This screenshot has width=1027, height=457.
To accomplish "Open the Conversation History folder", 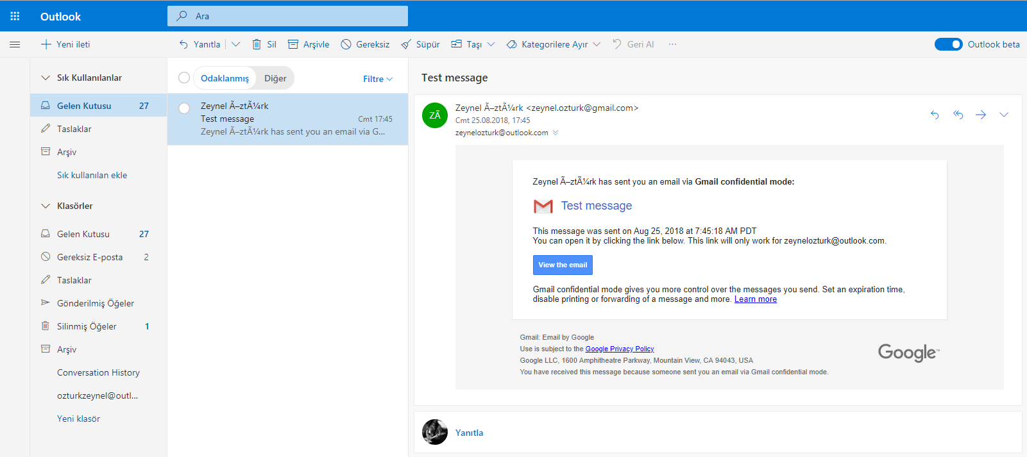I will (x=98, y=372).
